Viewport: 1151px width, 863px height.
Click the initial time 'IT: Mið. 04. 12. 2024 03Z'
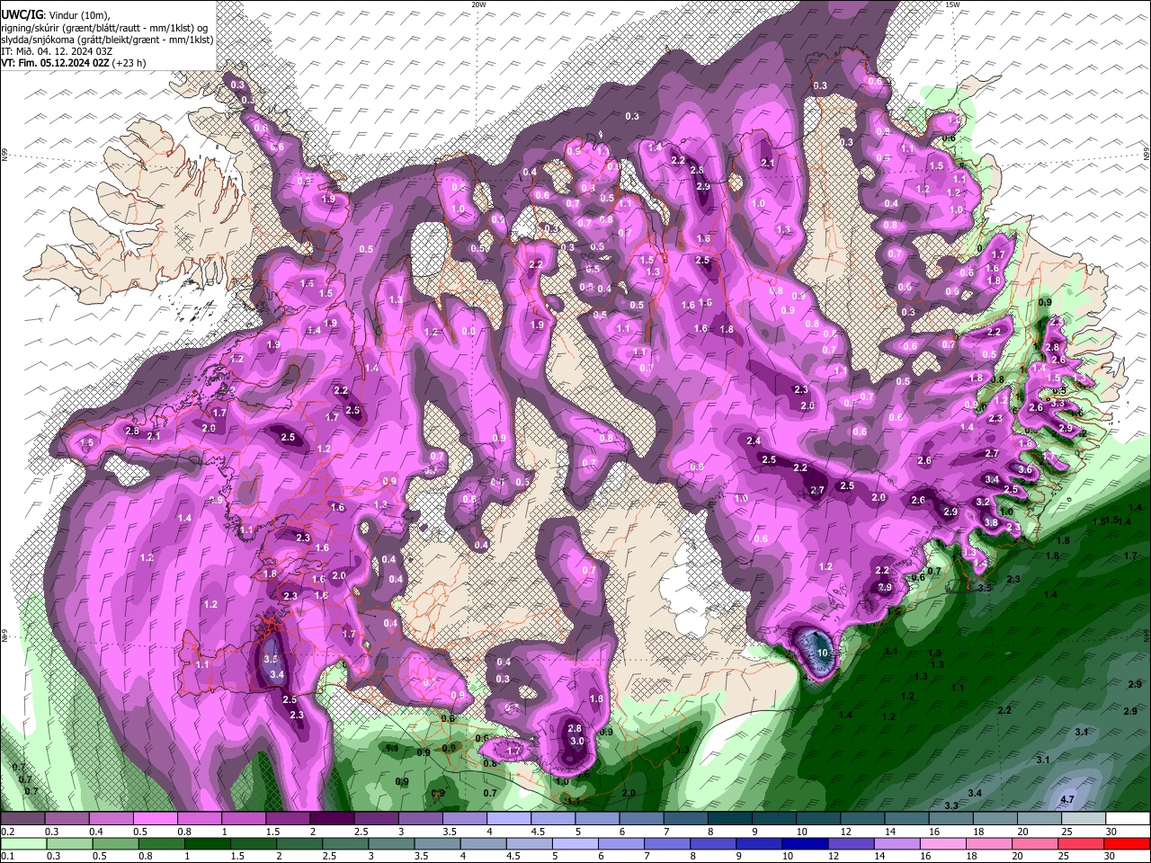click(57, 51)
